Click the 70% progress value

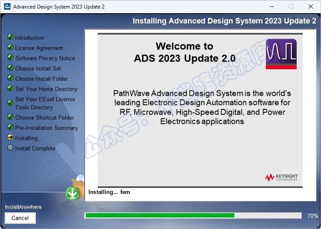[312, 216]
